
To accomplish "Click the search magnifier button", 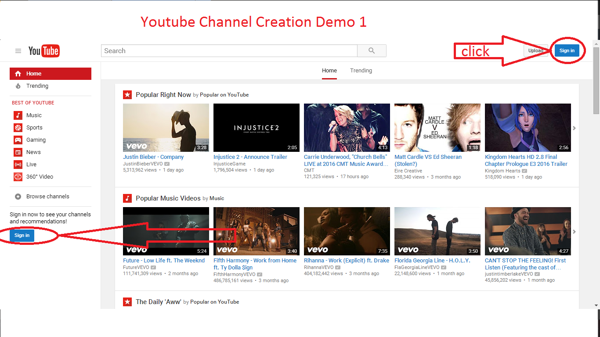I will [372, 51].
